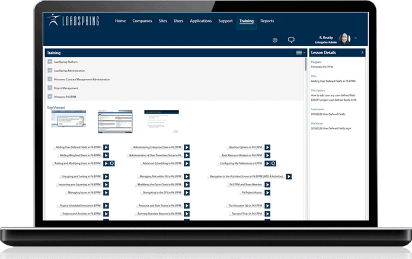The width and height of the screenshot is (412, 259).
Task: Play the Projects and Activities lesson
Action: pyautogui.click(x=106, y=214)
